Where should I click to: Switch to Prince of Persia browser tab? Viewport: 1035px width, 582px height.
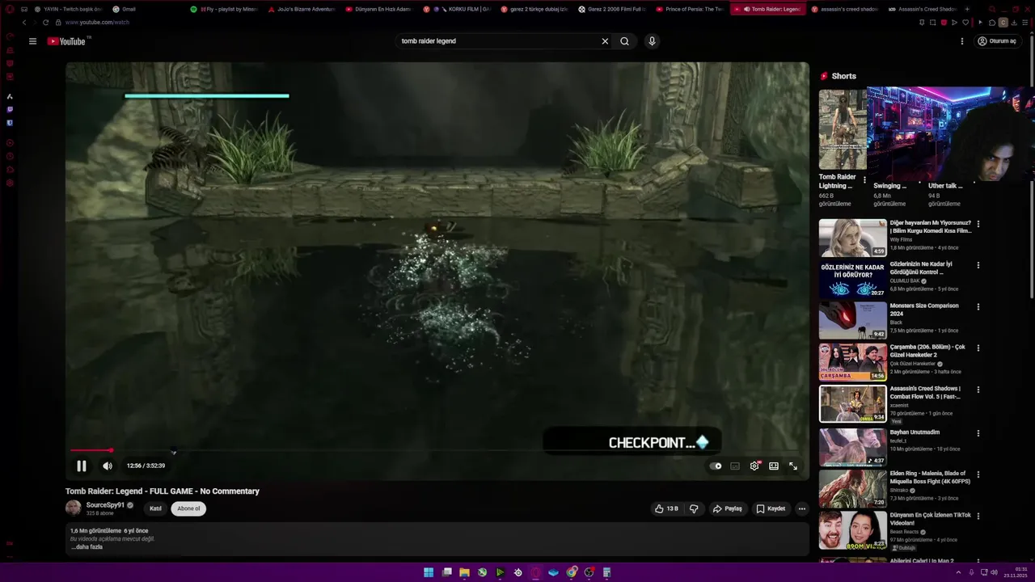[689, 9]
